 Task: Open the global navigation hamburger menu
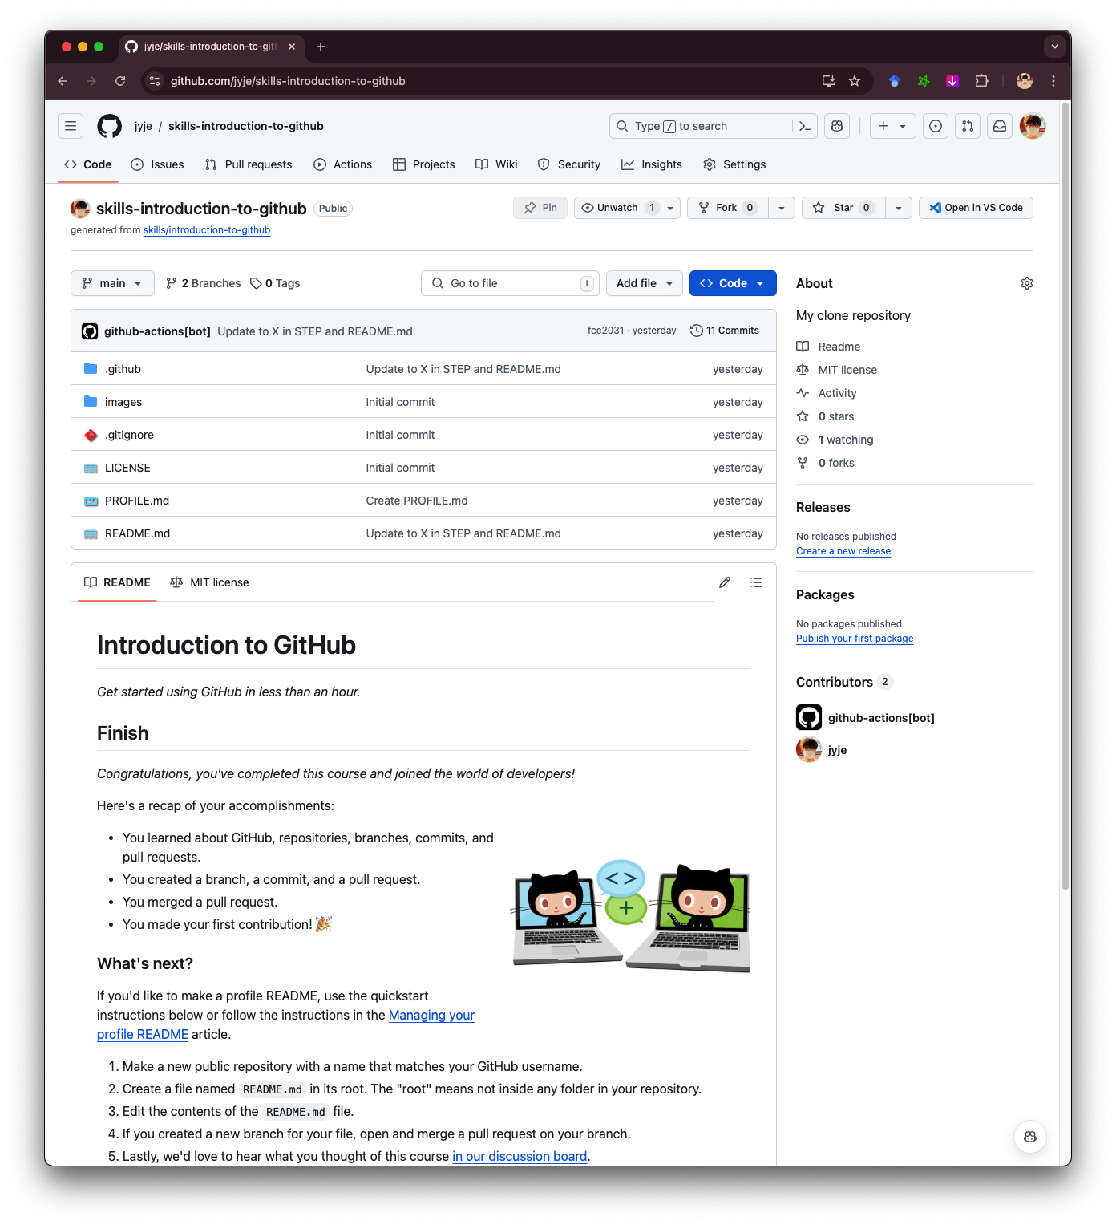click(x=71, y=126)
